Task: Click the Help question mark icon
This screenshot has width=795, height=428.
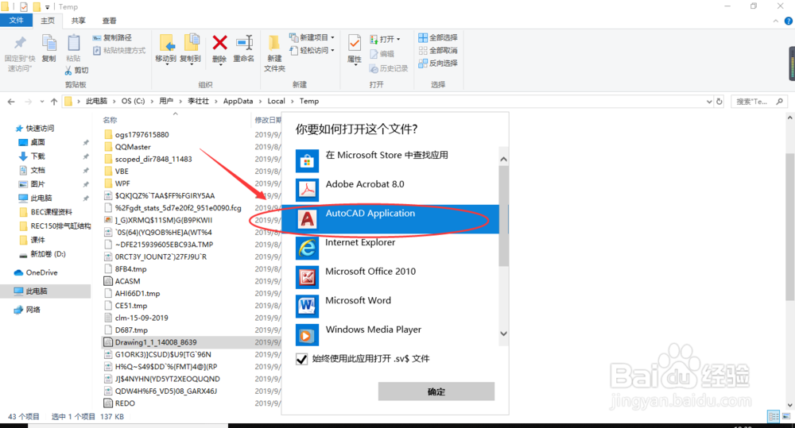Action: click(789, 21)
